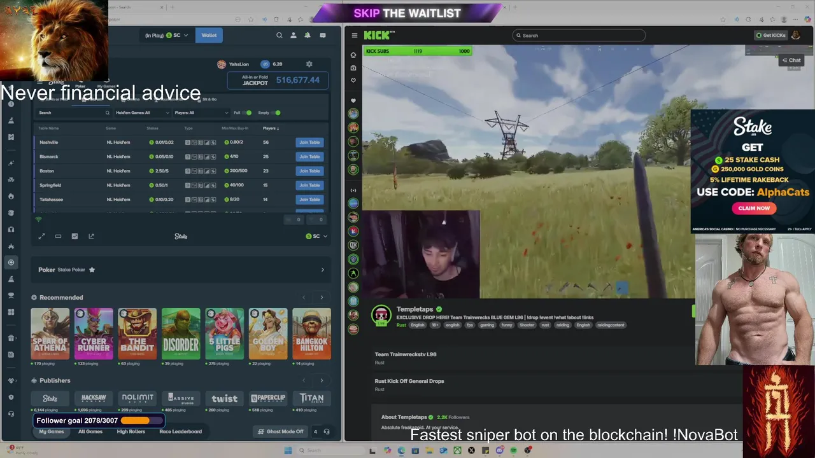Open the 5 Little Pigs game thumbnail
815x458 pixels.
[x=224, y=334]
